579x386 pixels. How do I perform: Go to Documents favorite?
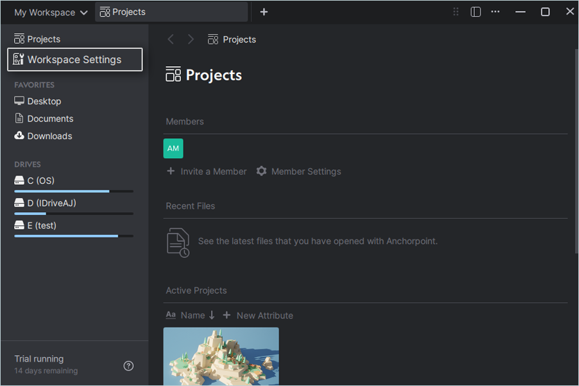coord(44,118)
